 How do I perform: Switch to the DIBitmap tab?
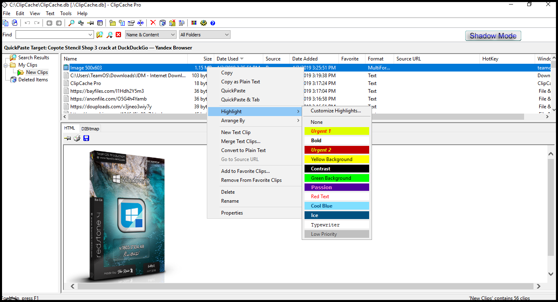[90, 129]
